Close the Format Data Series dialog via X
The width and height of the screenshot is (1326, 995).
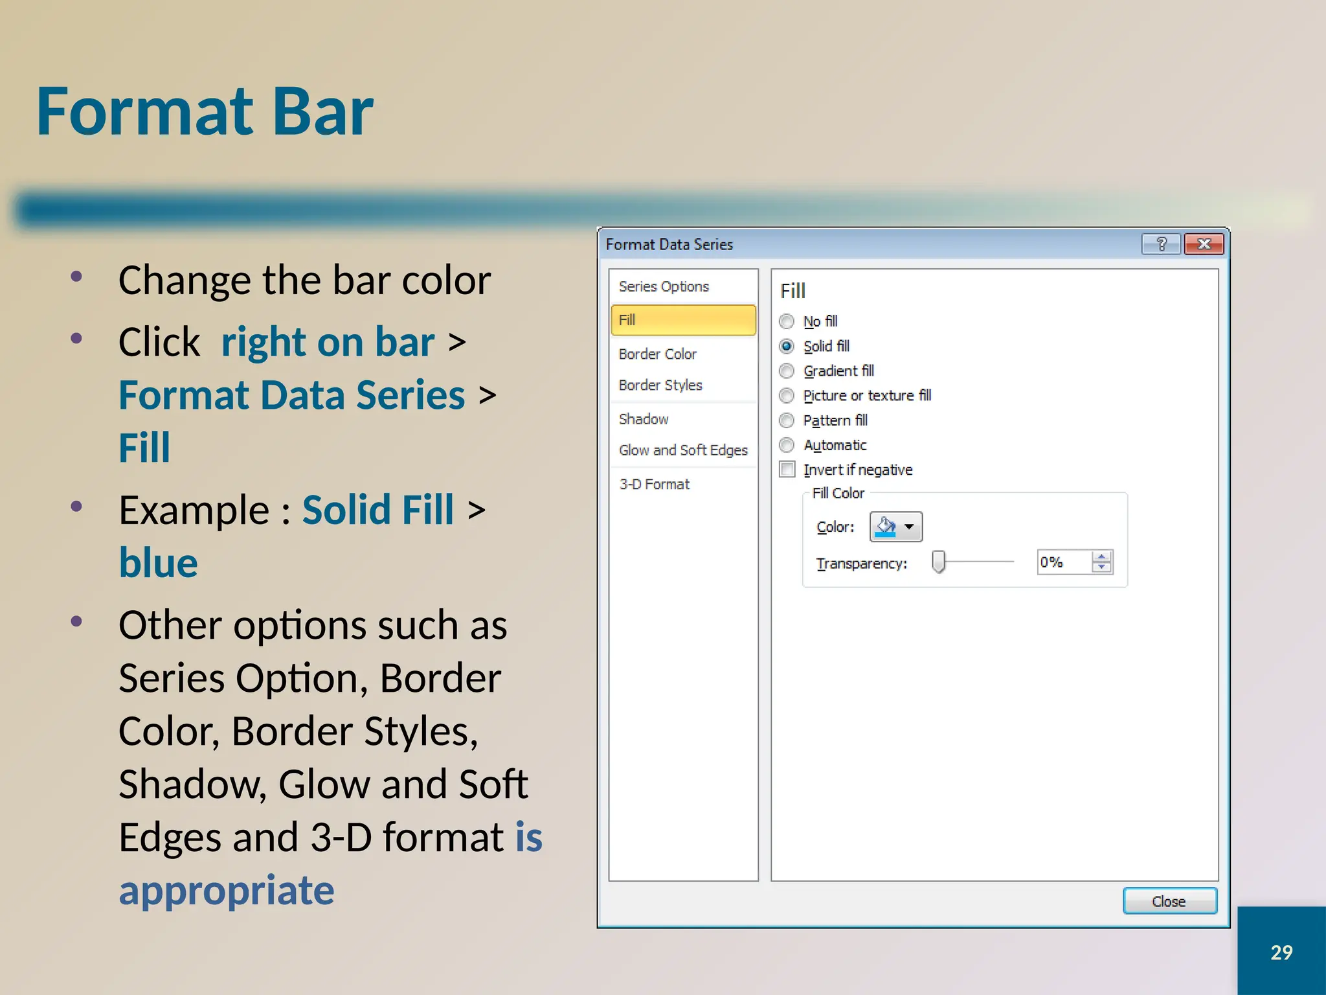coord(1204,244)
